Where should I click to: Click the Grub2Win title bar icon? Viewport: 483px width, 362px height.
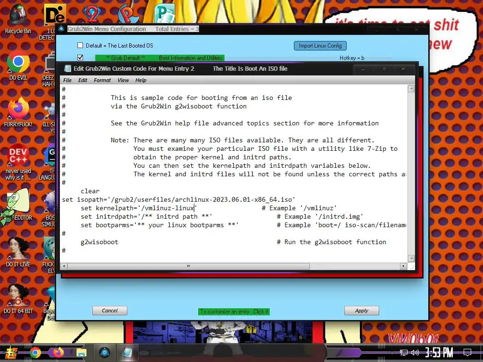pos(61,29)
